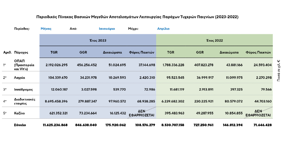This screenshot has width=283, height=141.
Task: Click the 'Πάροχος' column header
Action: pyautogui.click(x=21, y=52)
